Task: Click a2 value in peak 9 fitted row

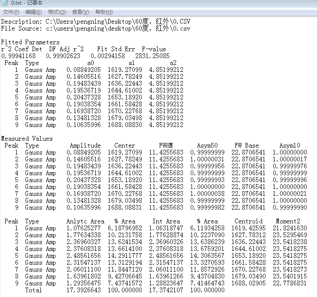Action: (166, 125)
